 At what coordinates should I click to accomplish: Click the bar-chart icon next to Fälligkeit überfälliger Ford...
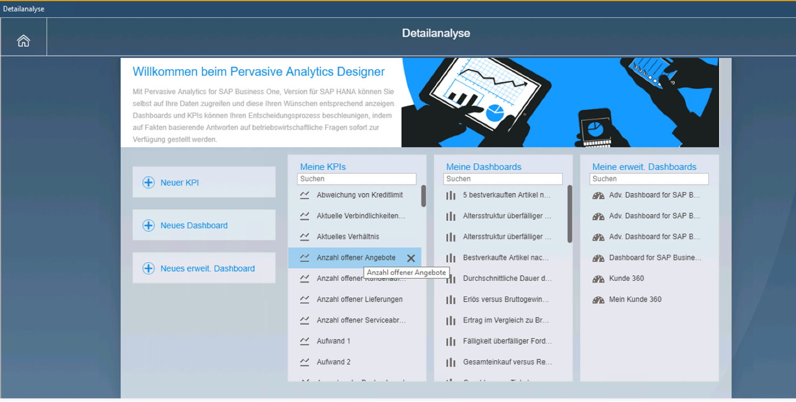(x=452, y=341)
